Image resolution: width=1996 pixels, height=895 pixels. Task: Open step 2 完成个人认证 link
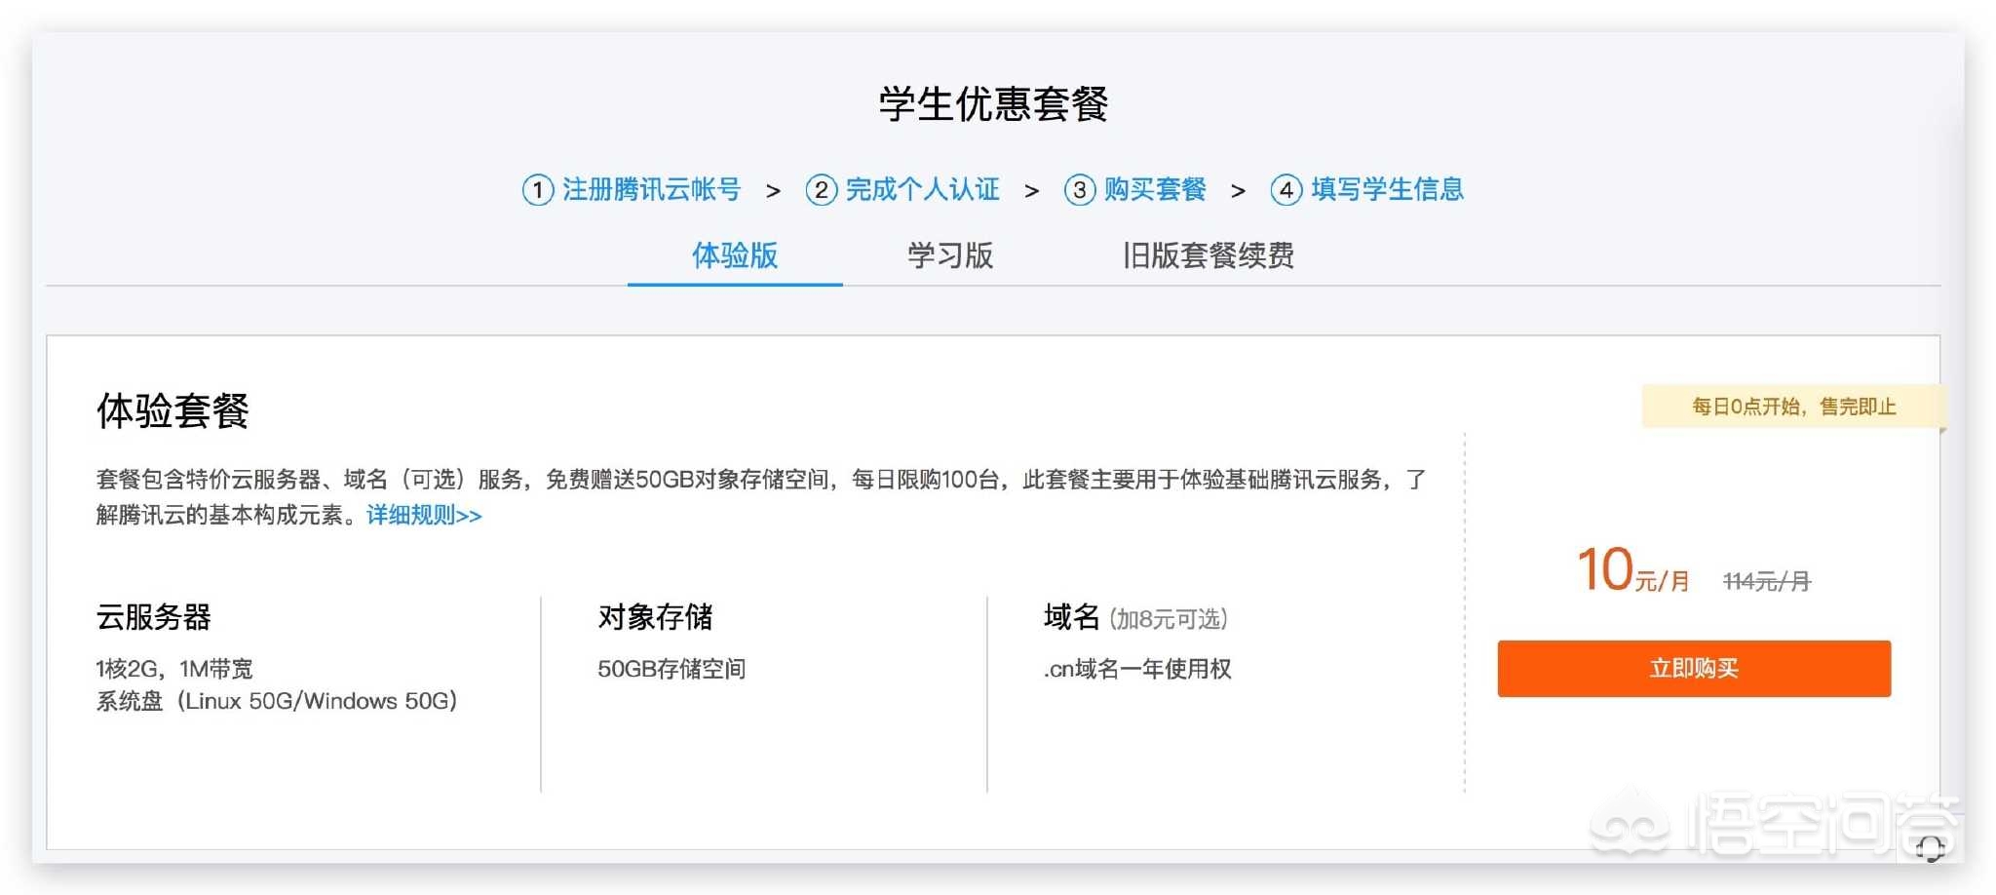click(x=902, y=189)
